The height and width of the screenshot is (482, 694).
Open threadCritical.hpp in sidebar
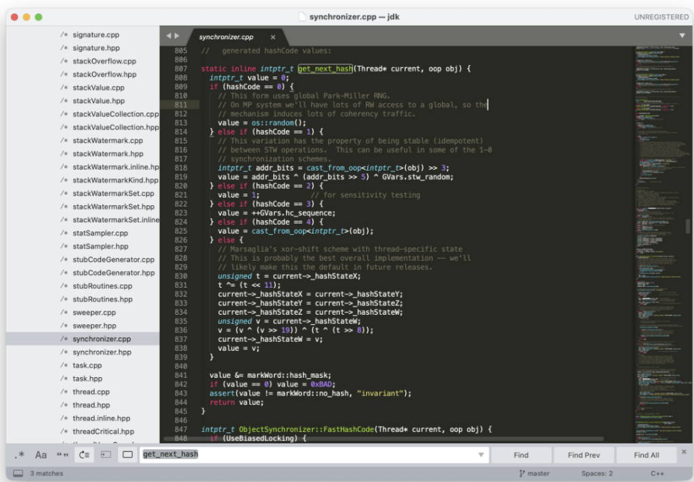(x=103, y=432)
